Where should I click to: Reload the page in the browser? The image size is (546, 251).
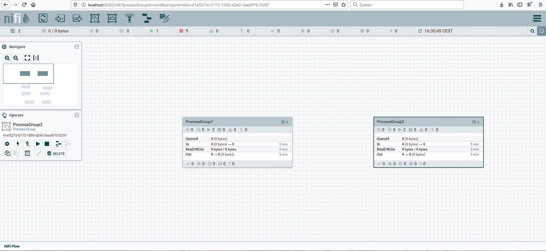click(24, 5)
